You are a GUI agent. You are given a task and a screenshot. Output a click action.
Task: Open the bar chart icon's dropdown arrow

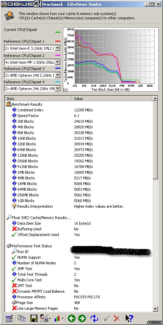tap(62, 319)
